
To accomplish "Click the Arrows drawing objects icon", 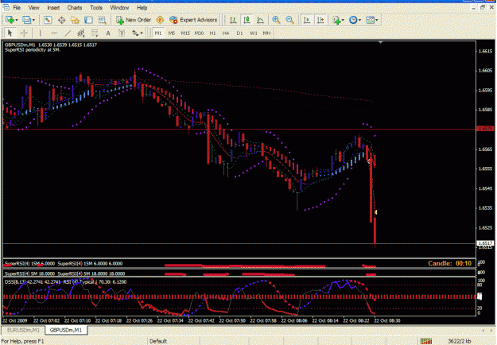I will tap(135, 33).
